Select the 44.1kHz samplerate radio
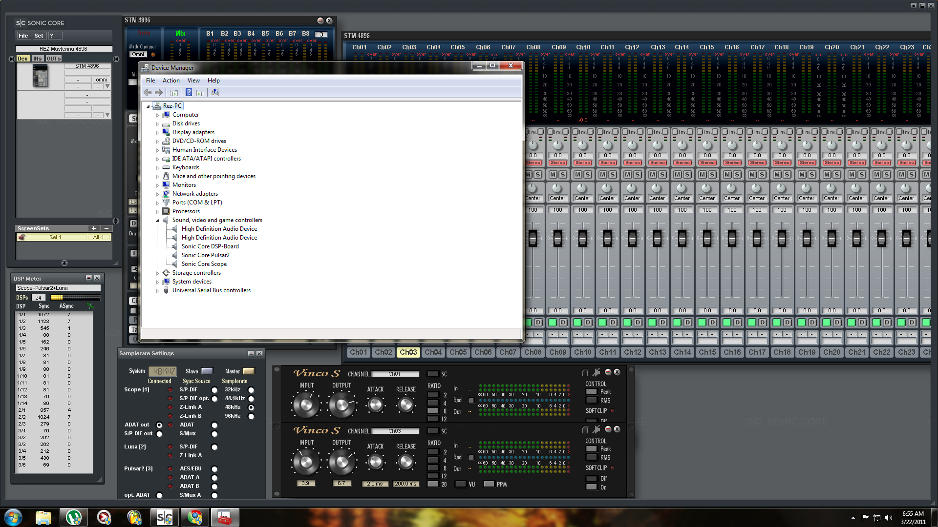Viewport: 938px width, 527px height. [x=251, y=399]
